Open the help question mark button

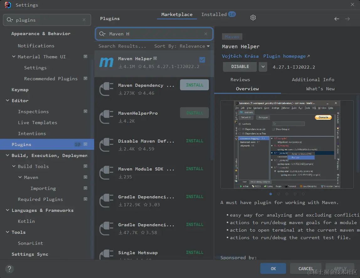[9, 269]
